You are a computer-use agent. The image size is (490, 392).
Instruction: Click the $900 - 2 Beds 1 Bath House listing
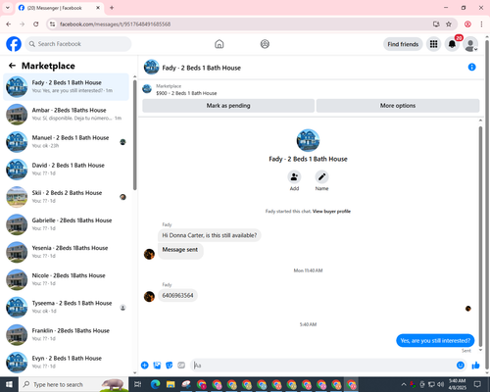186,93
